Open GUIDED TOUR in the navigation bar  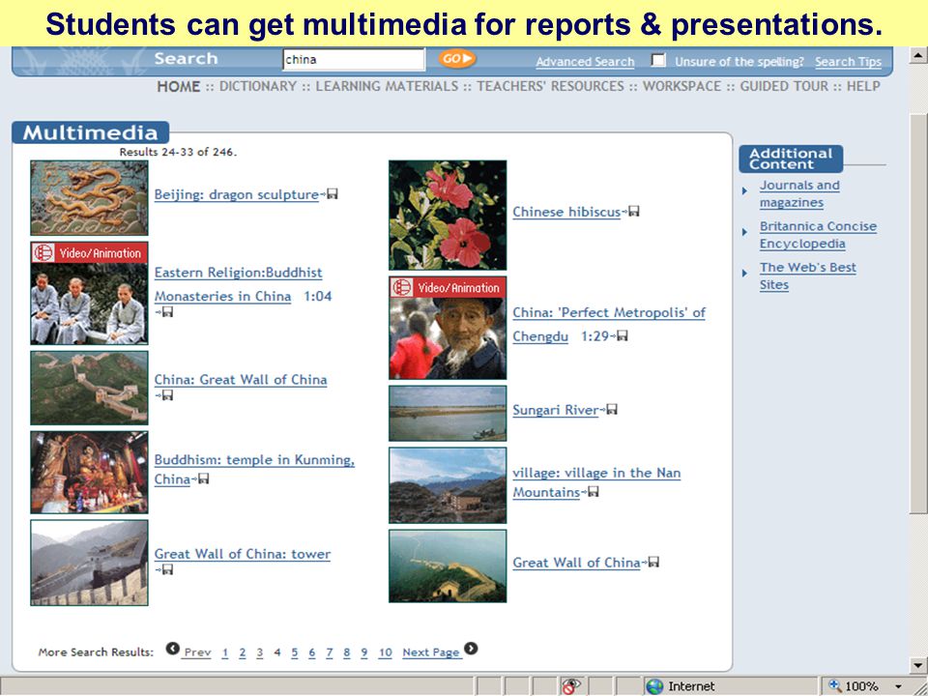[x=784, y=86]
